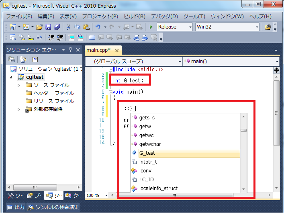Click the Copy icon in toolbar
The height and width of the screenshot is (213, 284).
pos(78,27)
